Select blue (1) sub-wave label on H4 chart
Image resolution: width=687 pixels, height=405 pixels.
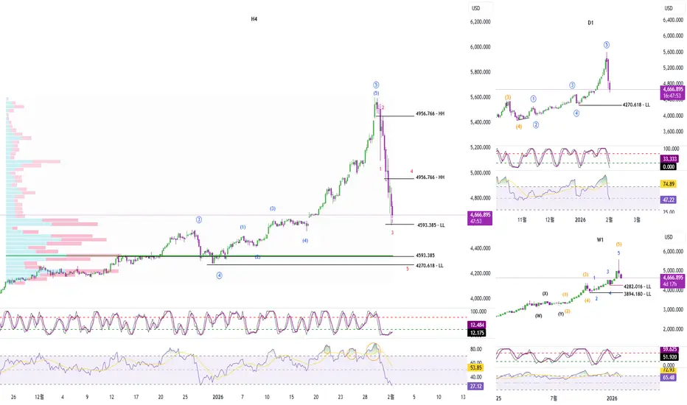tap(243, 228)
